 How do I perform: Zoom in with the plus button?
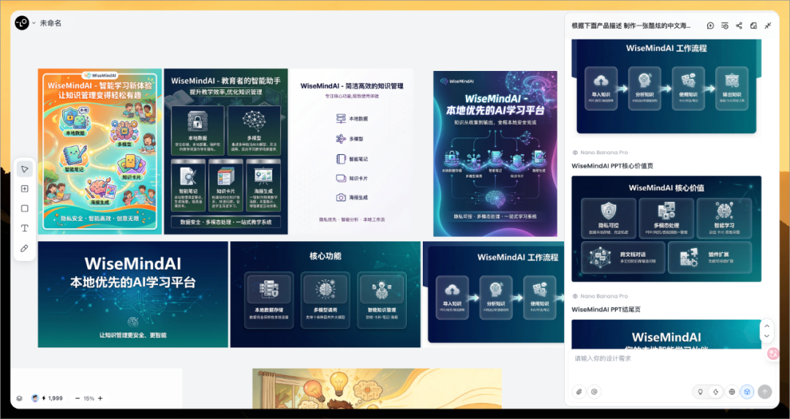coord(100,399)
